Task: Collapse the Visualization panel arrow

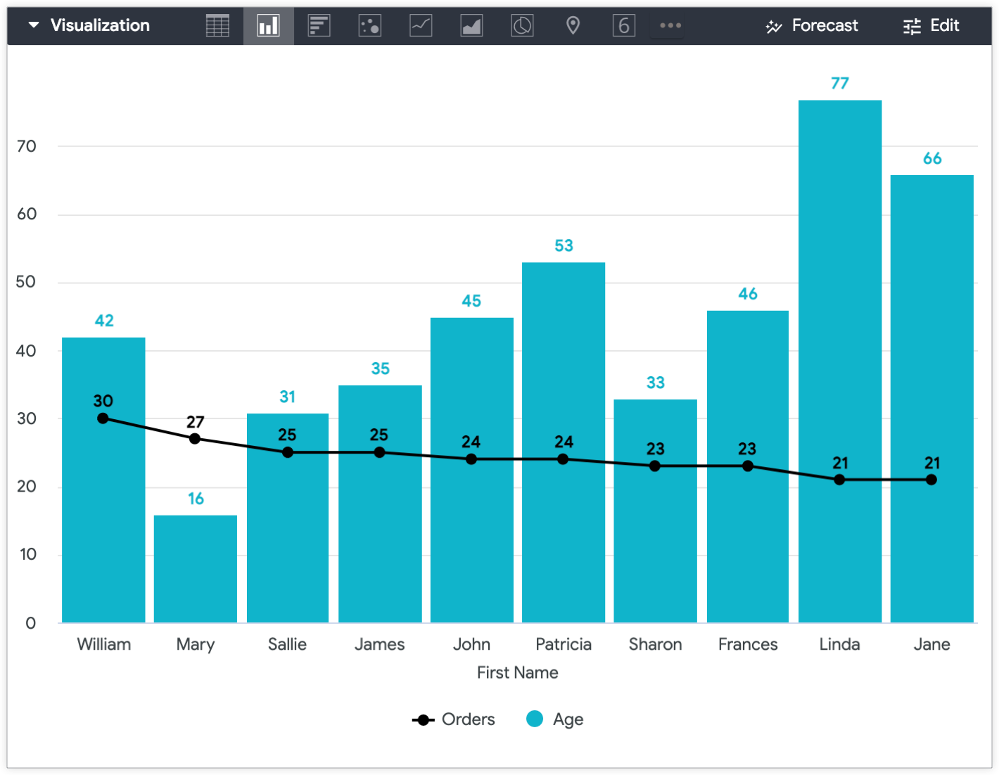Action: (x=33, y=25)
